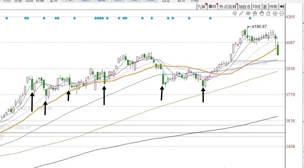This screenshot has width=304, height=168.
Task: Toggle 均线 moving averages
Action: 256,6
